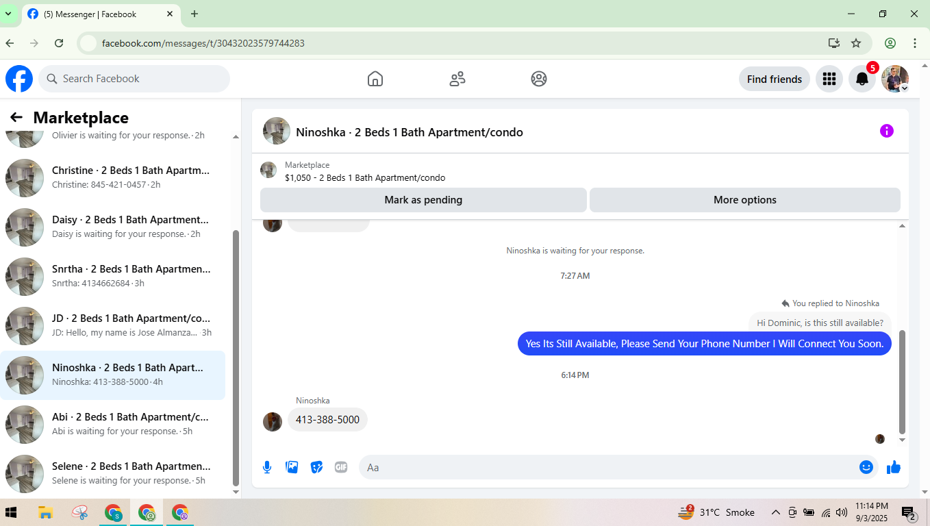Click the Find friends button

tap(775, 79)
